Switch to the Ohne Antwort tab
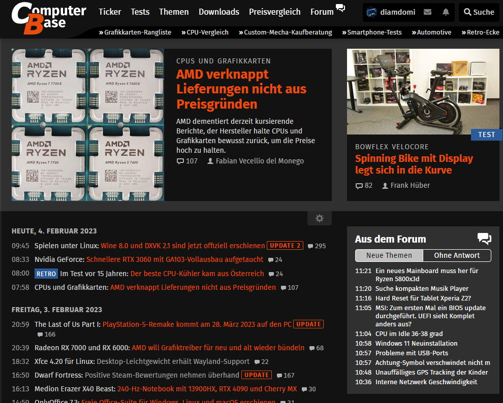Screen dimensions: 503x403 [x=457, y=255]
